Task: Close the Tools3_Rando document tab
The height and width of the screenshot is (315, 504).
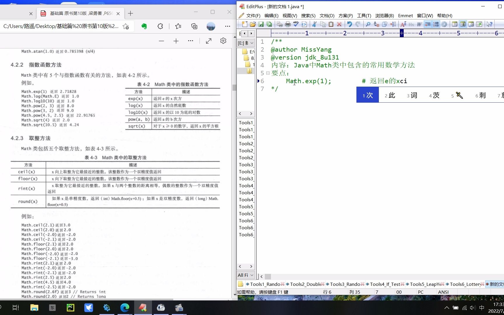Action: coord(363,284)
